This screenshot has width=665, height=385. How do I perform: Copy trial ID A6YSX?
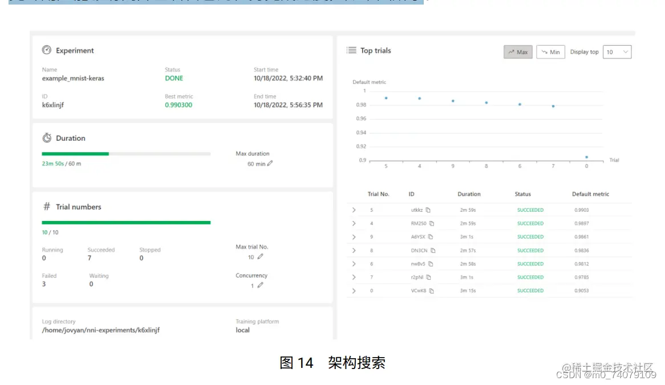tap(431, 237)
